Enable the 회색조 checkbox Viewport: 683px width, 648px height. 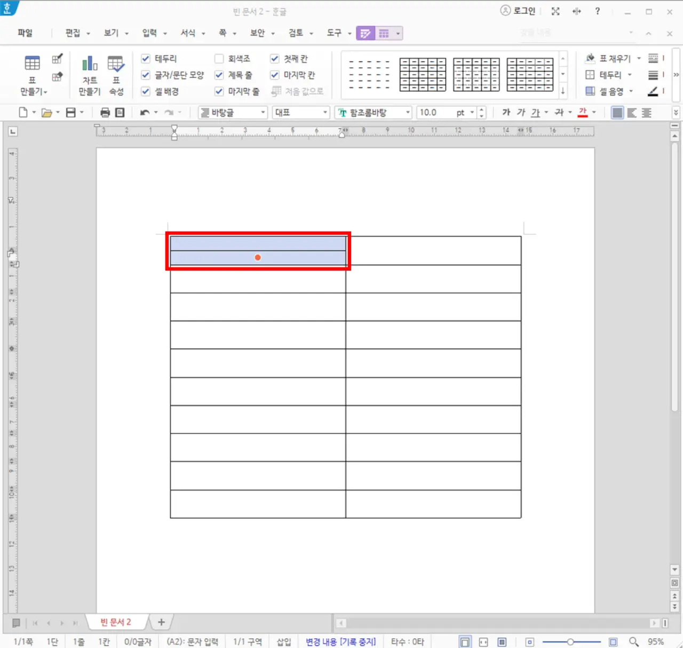pyautogui.click(x=219, y=58)
